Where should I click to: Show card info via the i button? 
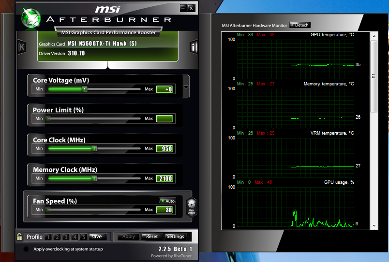point(194,46)
